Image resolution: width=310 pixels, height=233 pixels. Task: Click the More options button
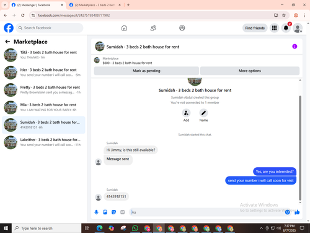[x=250, y=71]
